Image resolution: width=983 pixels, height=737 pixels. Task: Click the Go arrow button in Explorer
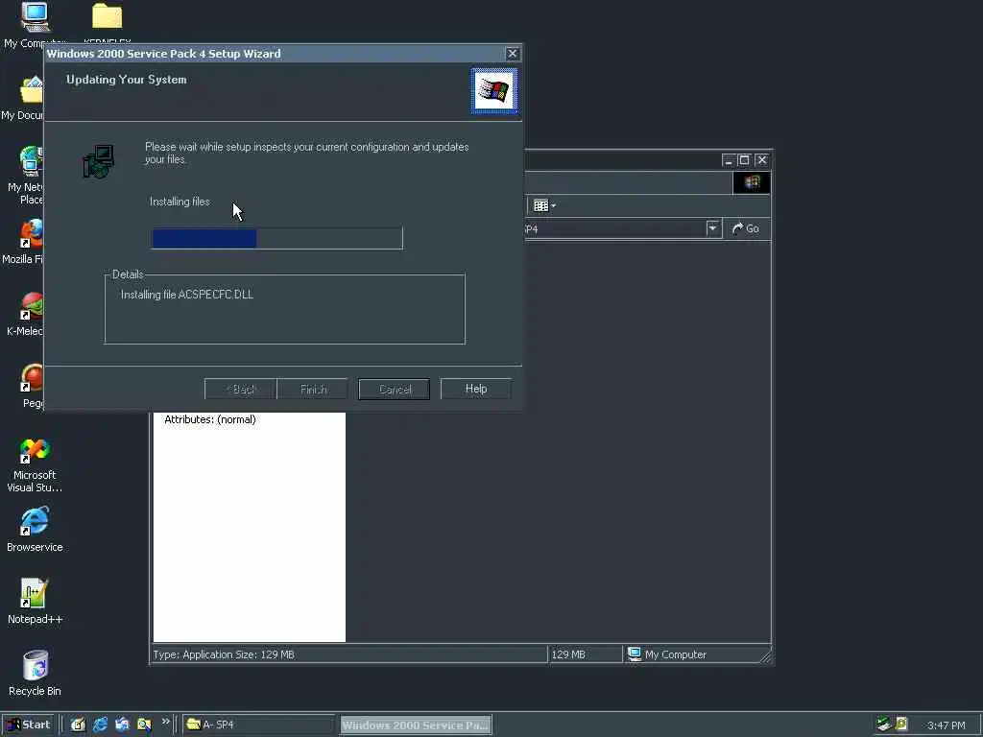pos(746,228)
